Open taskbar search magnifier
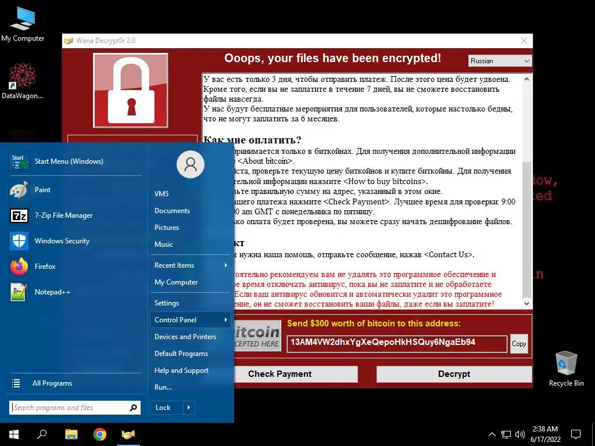595x446 pixels. tap(42, 434)
